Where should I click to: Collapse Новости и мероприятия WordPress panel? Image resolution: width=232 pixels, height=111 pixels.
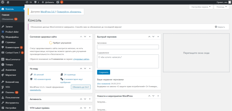[158, 96]
